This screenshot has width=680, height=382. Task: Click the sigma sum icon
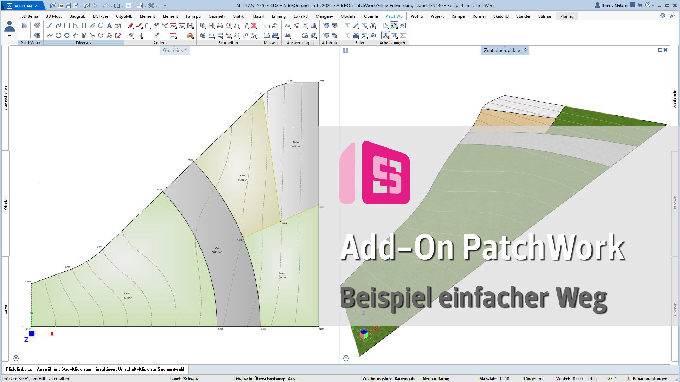click(403, 35)
